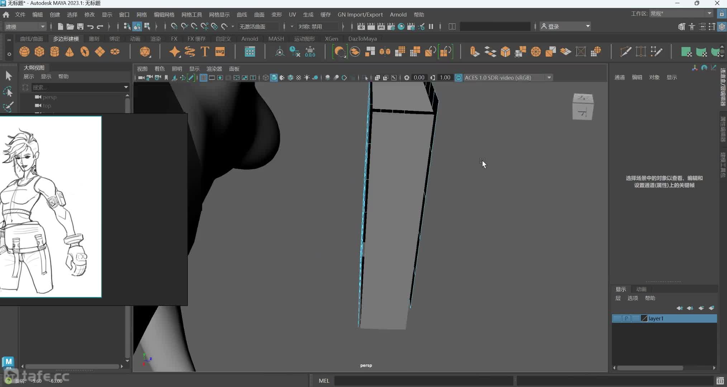Open layer editor 选项 menu
Screen dimensions: 727x387
[633, 298]
